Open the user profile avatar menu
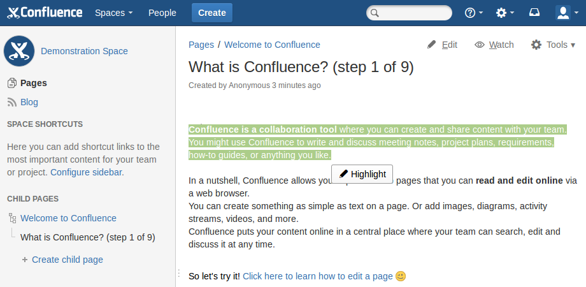 coord(566,13)
